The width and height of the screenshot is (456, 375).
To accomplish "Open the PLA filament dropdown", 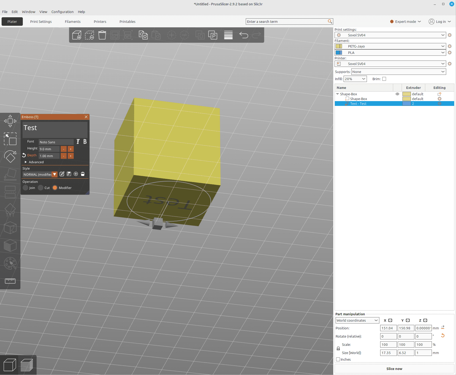I will [390, 53].
